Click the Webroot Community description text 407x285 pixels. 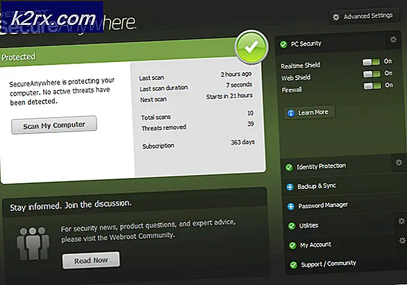coord(148,230)
